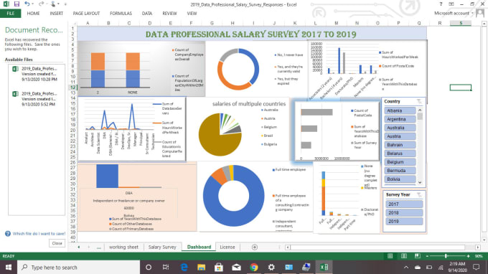Select Australia in the Country slicer
The height and width of the screenshot is (274, 488).
click(x=400, y=128)
